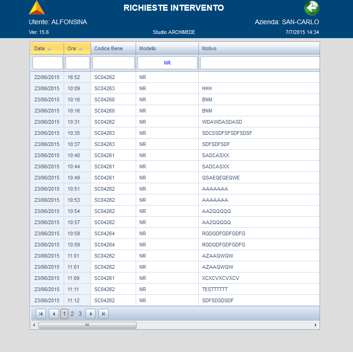This screenshot has width=353, height=352.
Task: Click the QSAEQEQEQWE motivo cell
Action: (x=259, y=178)
